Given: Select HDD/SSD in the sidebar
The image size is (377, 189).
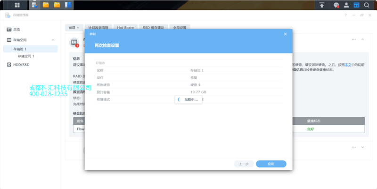Looking at the screenshot, I should tap(21, 65).
